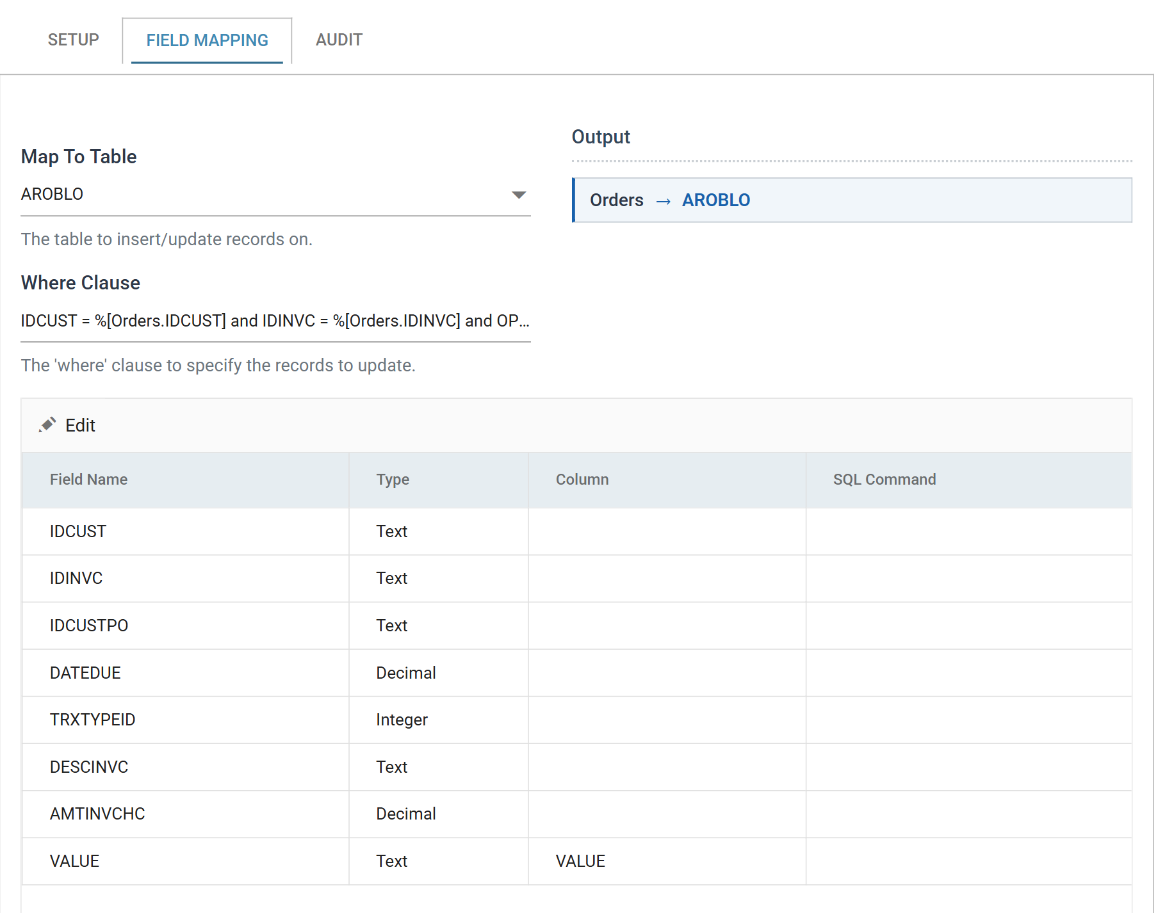Click the Orders text in Output row
The height and width of the screenshot is (913, 1158).
pyautogui.click(x=616, y=200)
